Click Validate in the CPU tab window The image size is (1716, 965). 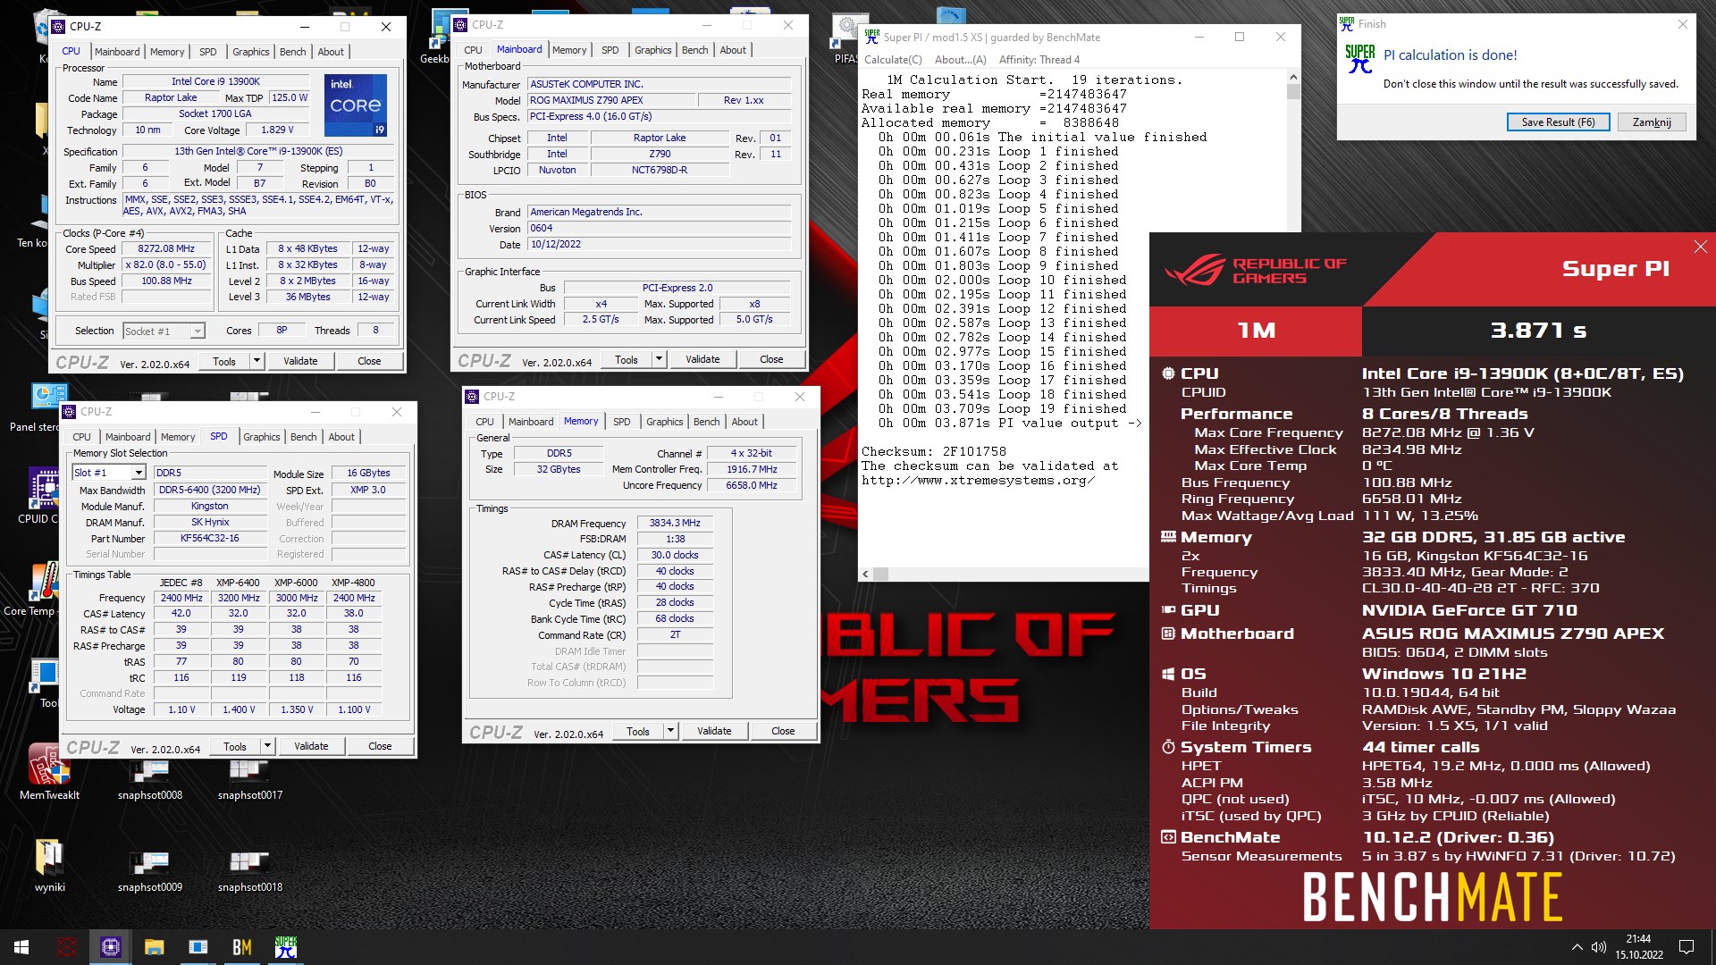point(300,361)
